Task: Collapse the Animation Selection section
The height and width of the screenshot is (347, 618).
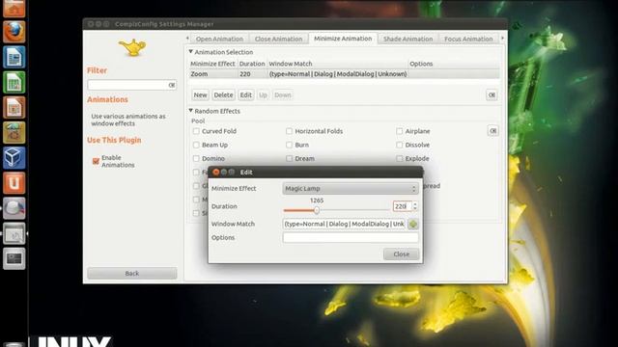Action: point(191,52)
